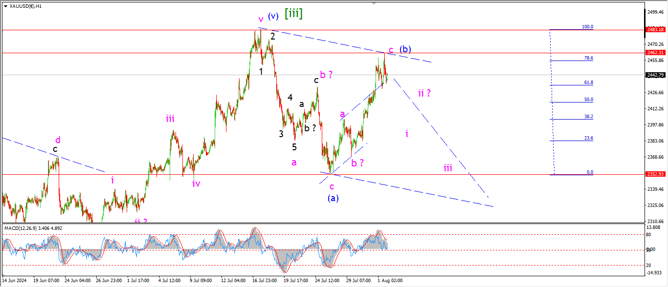This screenshot has width=668, height=287.
Task: Click the 2383.06 price scale value
Action: 655,141
